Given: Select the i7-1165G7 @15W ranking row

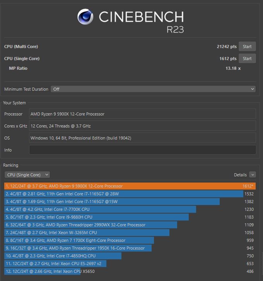Looking at the screenshot, I should pyautogui.click(x=130, y=202).
